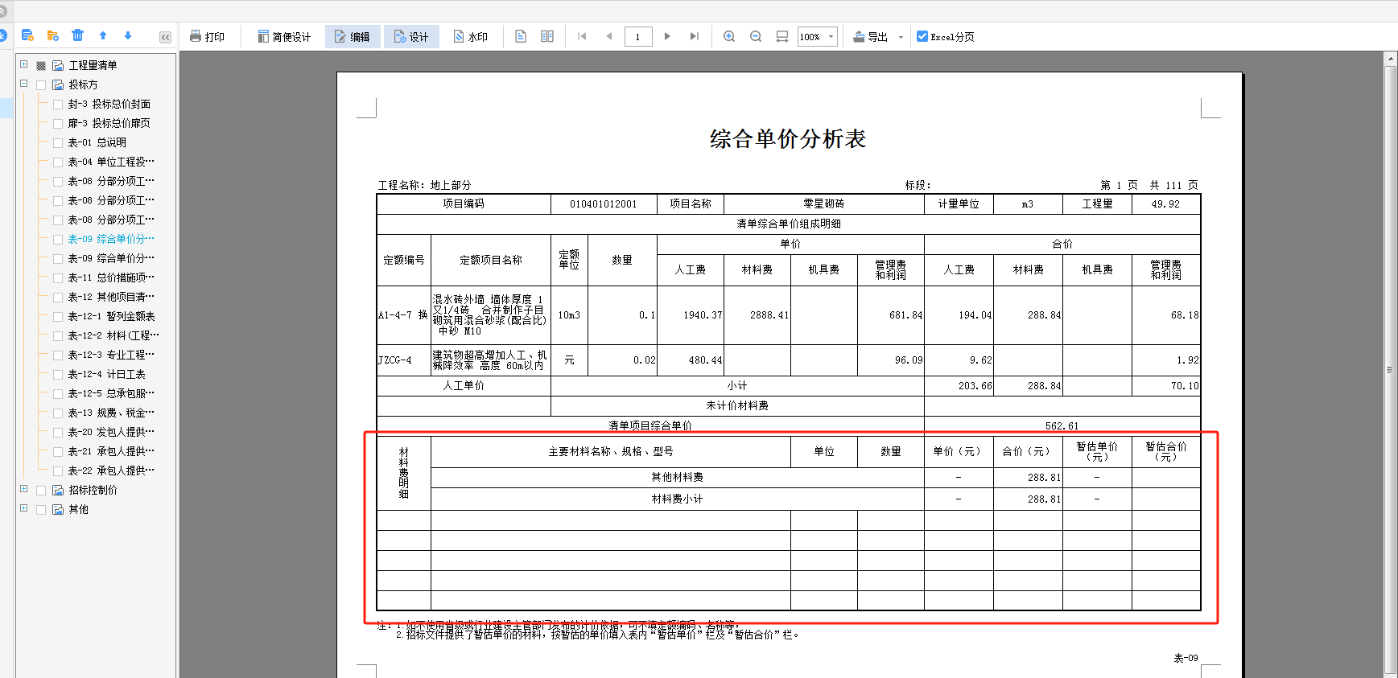Screen dimensions: 1398x678
Task: Click the 010401012001 code cell
Action: click(x=604, y=203)
